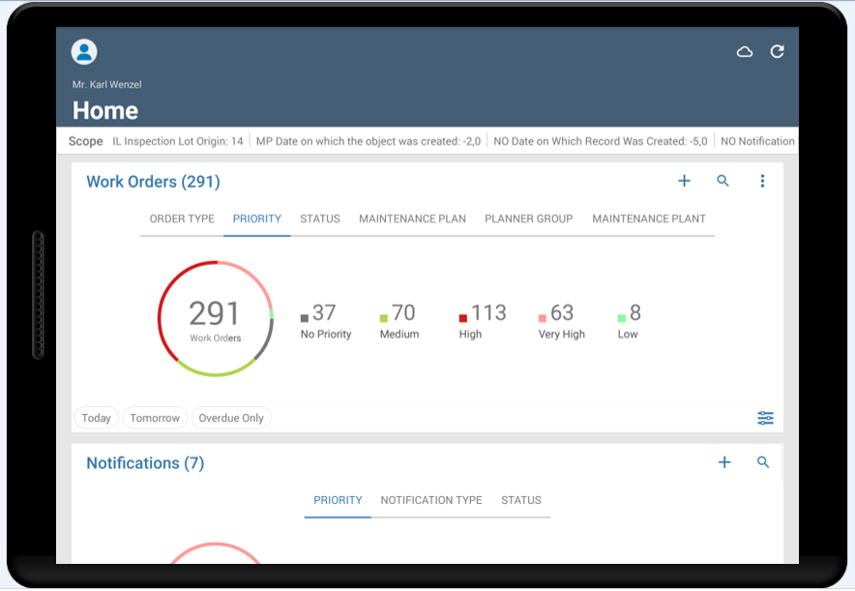Viewport: 855px width, 591px height.
Task: Open Work Orders filter settings icon
Action: tap(765, 418)
